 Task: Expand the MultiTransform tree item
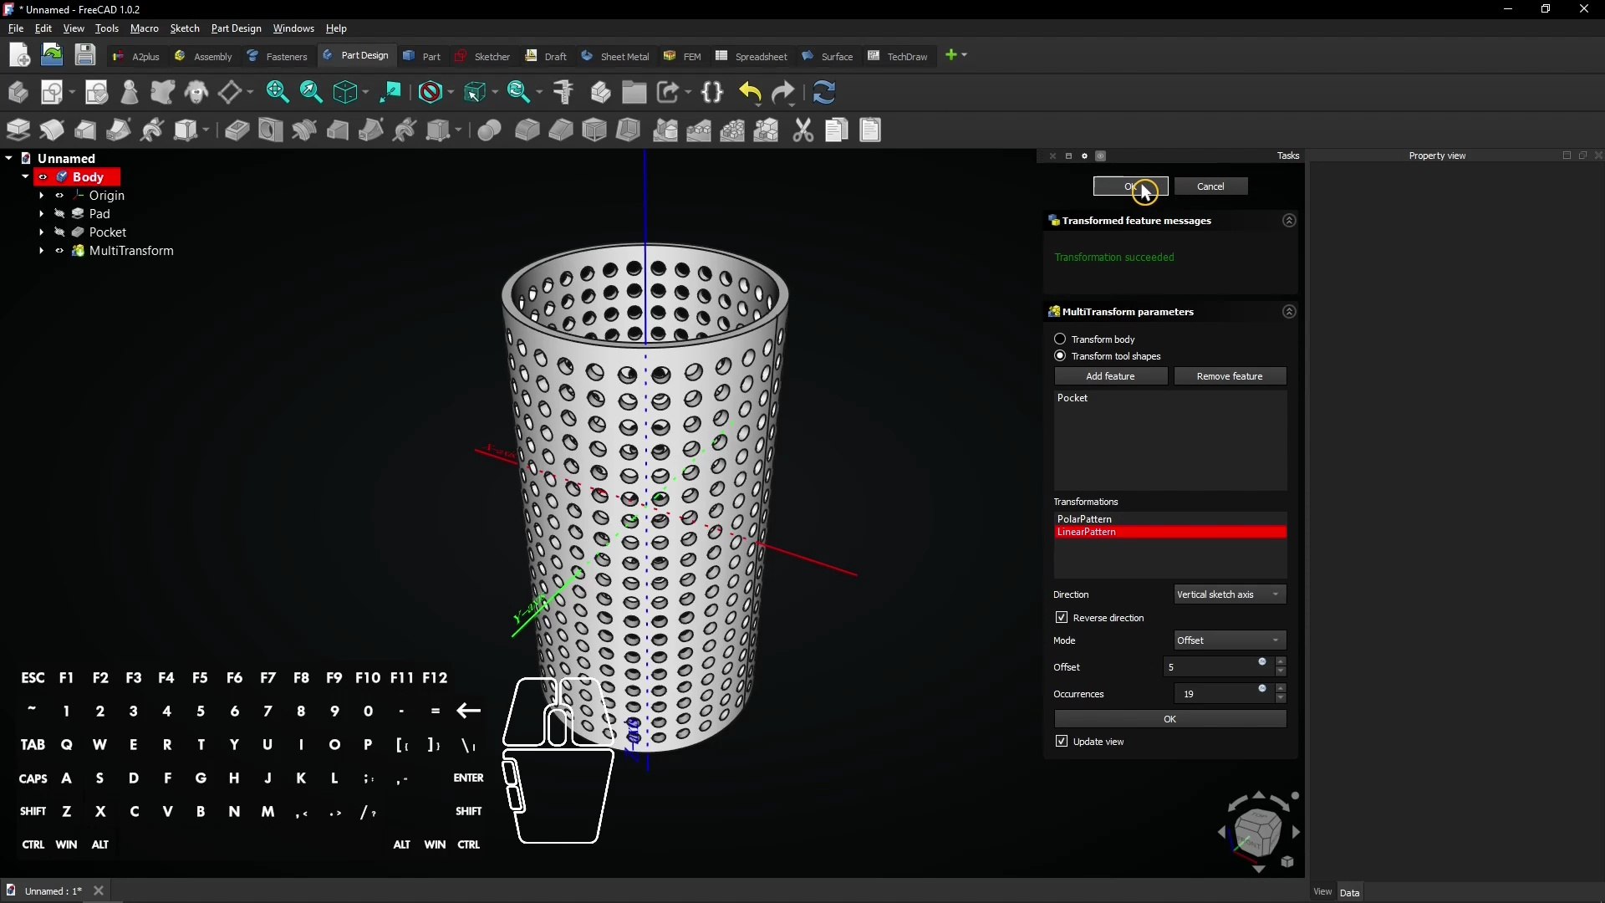coord(41,251)
